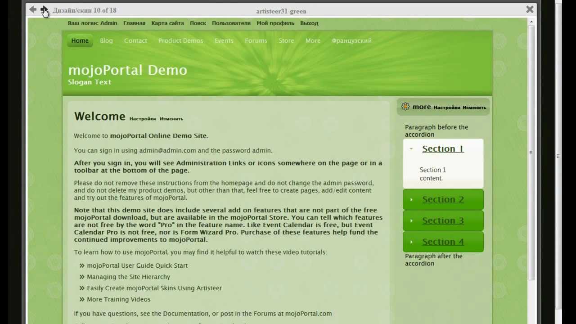Open Managing the Site Hierarchy link
Image resolution: width=576 pixels, height=324 pixels.
tap(128, 277)
